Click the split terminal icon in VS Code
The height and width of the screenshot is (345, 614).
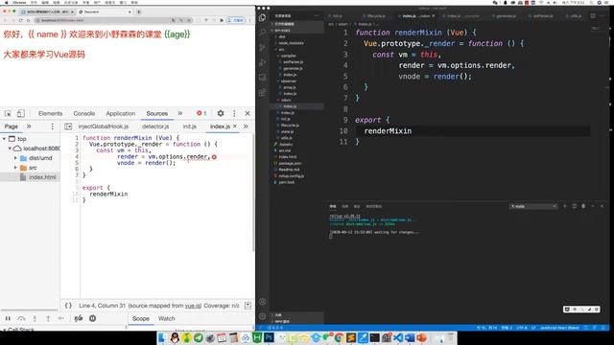(574, 206)
